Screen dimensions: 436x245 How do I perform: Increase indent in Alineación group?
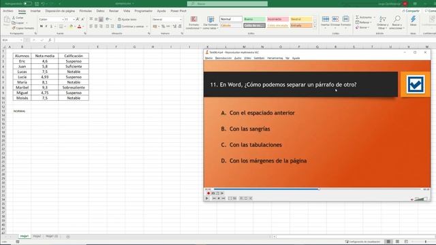coord(112,27)
